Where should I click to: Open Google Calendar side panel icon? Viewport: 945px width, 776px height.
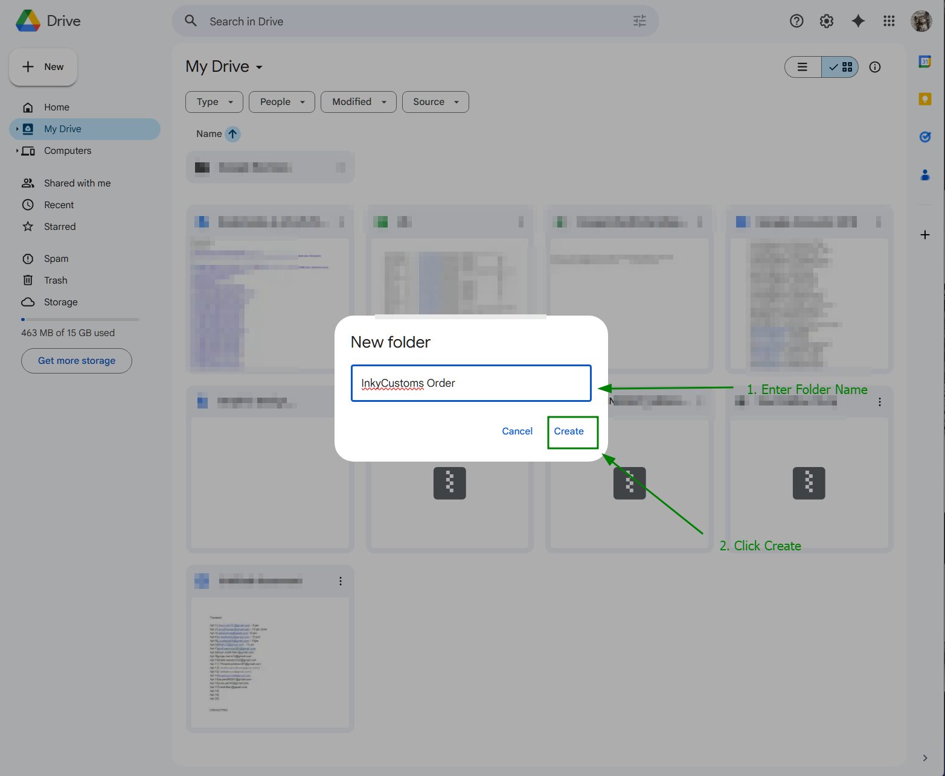pos(925,62)
